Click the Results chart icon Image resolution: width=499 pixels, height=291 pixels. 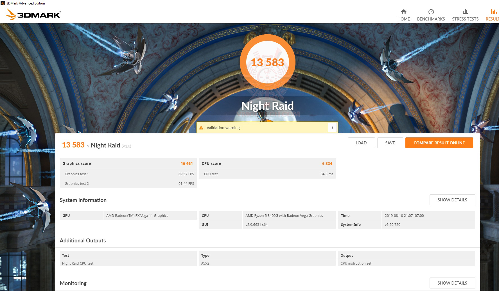494,12
